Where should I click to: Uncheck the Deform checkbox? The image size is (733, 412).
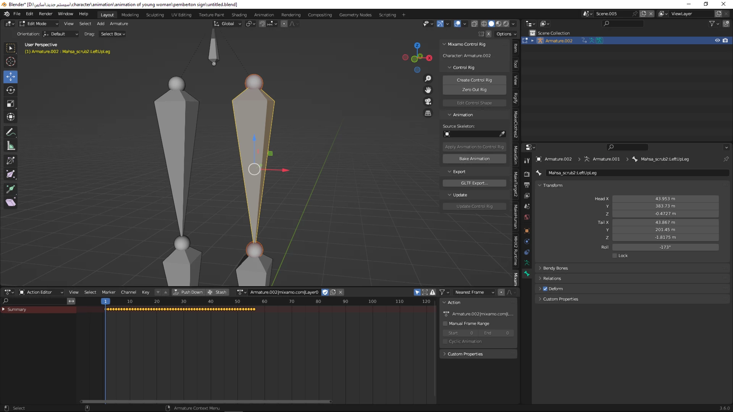coord(545,289)
